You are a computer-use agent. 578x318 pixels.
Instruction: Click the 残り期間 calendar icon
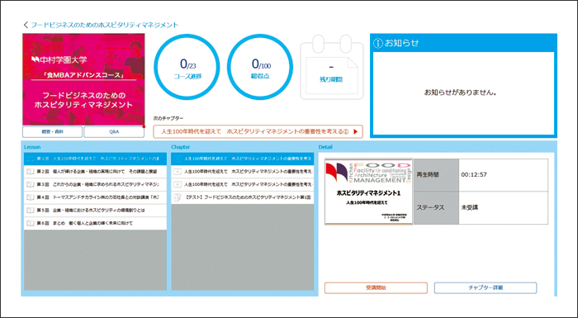[331, 67]
